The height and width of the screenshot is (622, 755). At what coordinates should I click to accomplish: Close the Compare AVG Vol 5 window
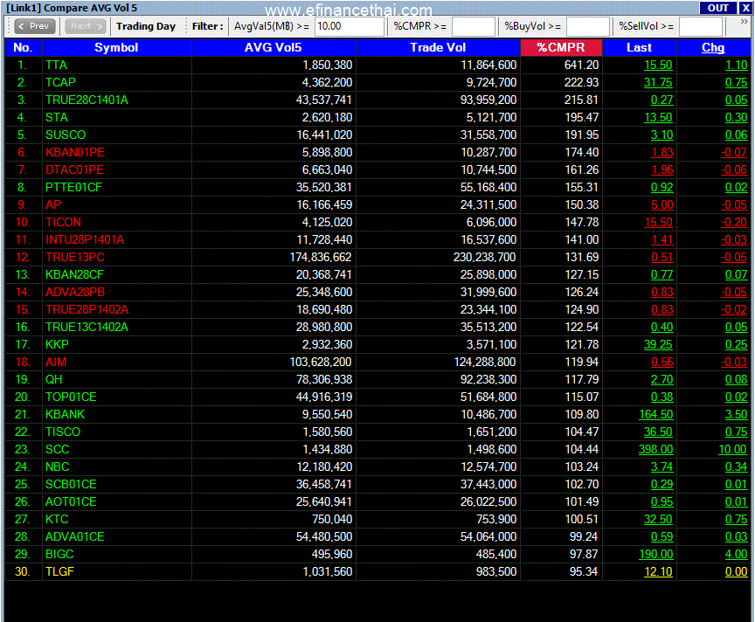[x=745, y=8]
